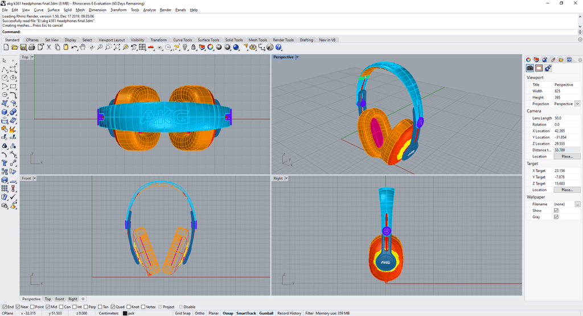
Task: Click the blue Render sphere icon
Action: (236, 47)
